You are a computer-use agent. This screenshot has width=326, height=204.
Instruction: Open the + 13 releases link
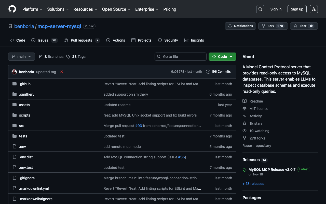click(x=253, y=184)
